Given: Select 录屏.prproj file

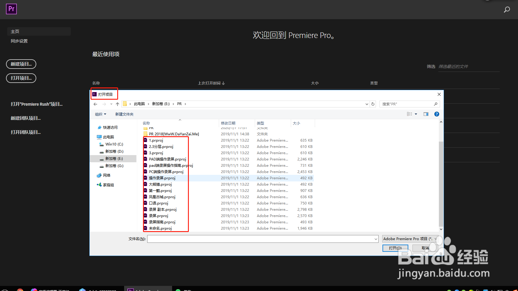Looking at the screenshot, I should click(159, 216).
